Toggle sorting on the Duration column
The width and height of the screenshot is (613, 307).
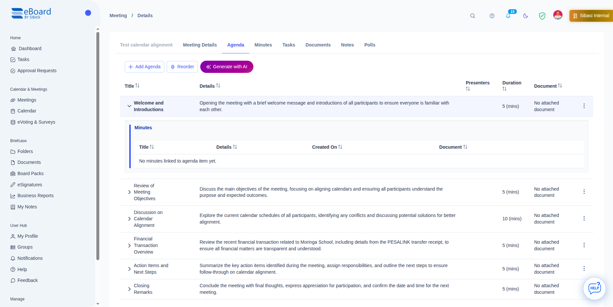point(504,88)
